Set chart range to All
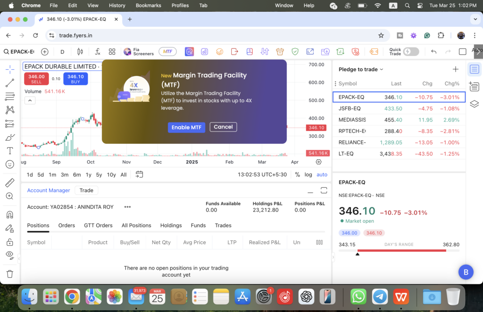 pyautogui.click(x=124, y=175)
